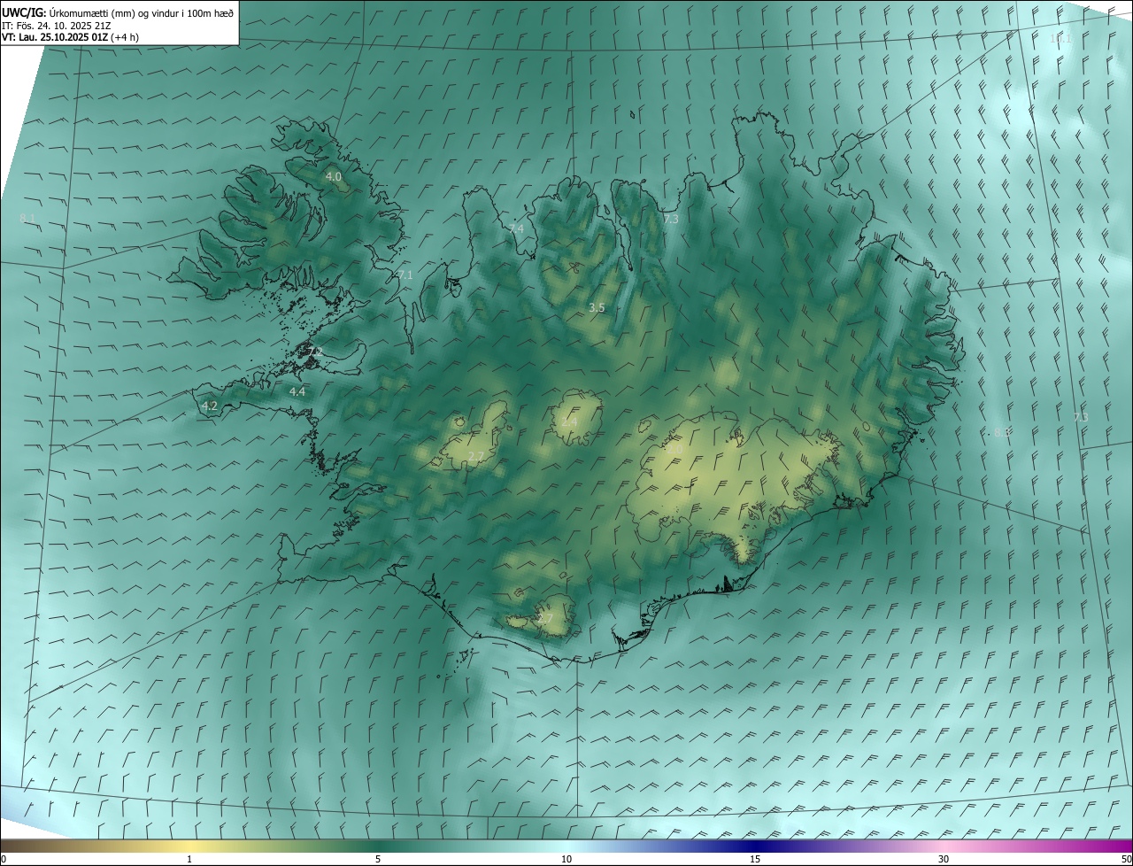Image resolution: width=1133 pixels, height=866 pixels.
Task: Click the 2.0 value on the large glacier
Action: coord(673,449)
